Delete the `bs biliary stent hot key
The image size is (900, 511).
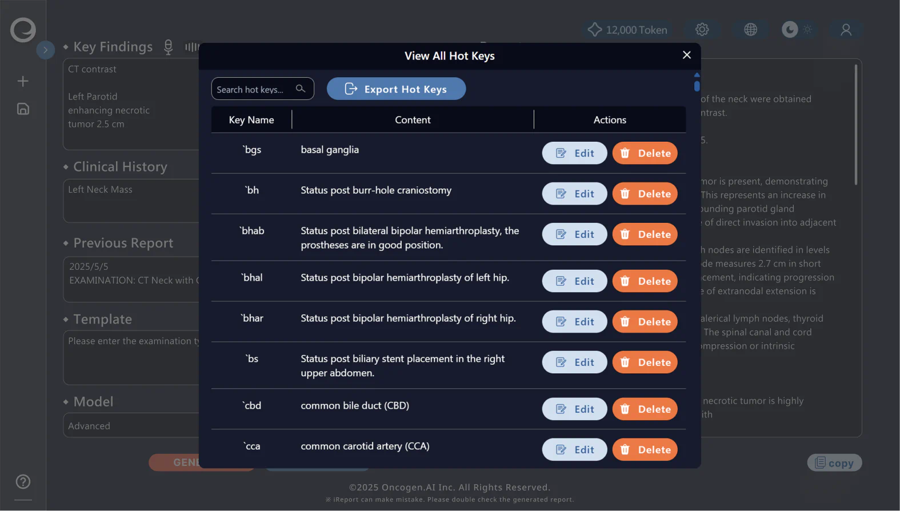(x=645, y=362)
